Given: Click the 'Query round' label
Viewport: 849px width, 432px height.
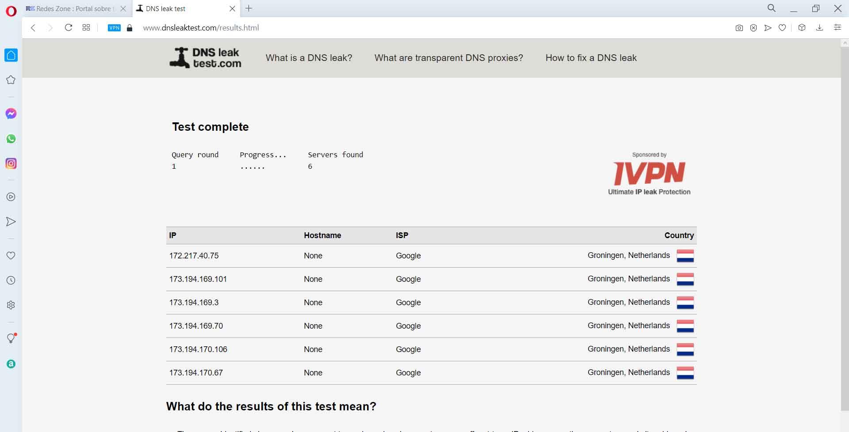Looking at the screenshot, I should tap(195, 155).
